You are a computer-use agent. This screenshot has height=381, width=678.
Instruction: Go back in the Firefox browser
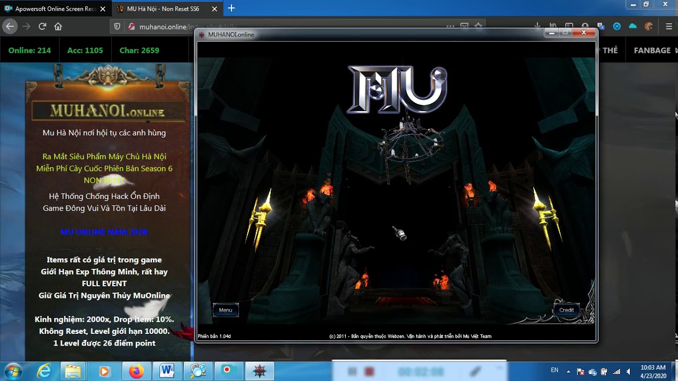tap(10, 26)
